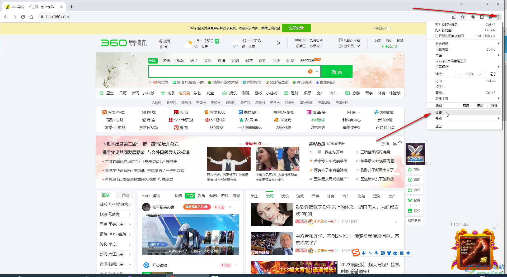Click the 立即安装 install button

tap(296, 28)
